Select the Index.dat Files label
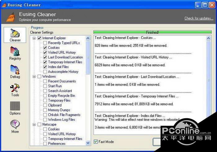 coord(58,67)
